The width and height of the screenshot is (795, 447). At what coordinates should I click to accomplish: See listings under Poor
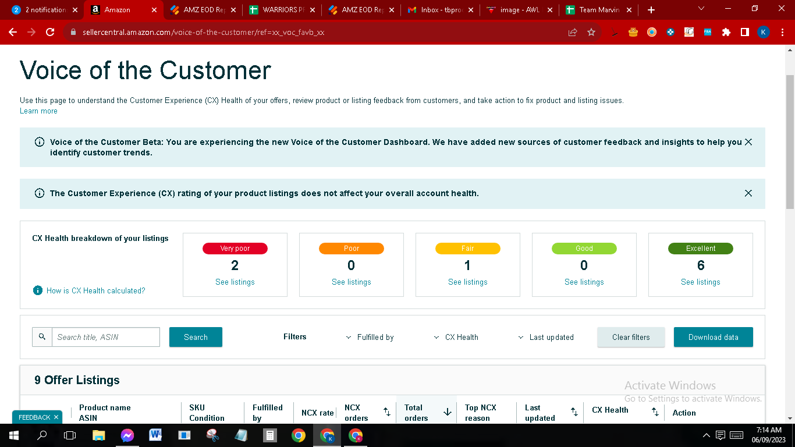coord(352,282)
